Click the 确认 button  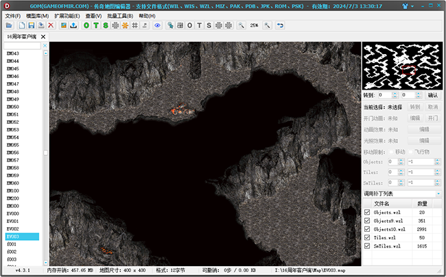pos(432,96)
